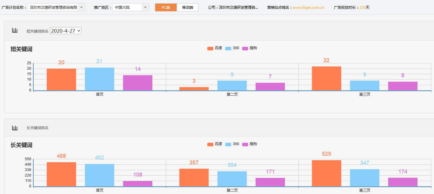Click bar chart icon beside 长关键词排名
This screenshot has height=194, width=434.
15,128
